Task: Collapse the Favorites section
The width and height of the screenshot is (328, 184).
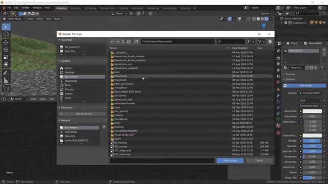Action: [x=59, y=108]
